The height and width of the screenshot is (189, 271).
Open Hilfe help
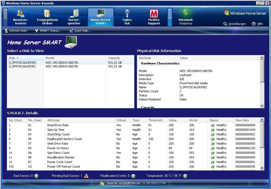(x=257, y=24)
